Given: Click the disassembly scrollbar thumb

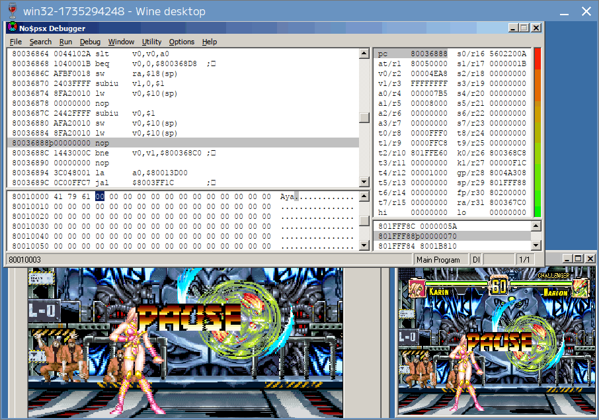Looking at the screenshot, I should pyautogui.click(x=364, y=118).
